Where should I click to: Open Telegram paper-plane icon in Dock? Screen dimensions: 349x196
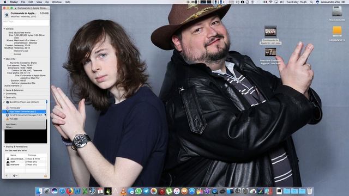146,191
